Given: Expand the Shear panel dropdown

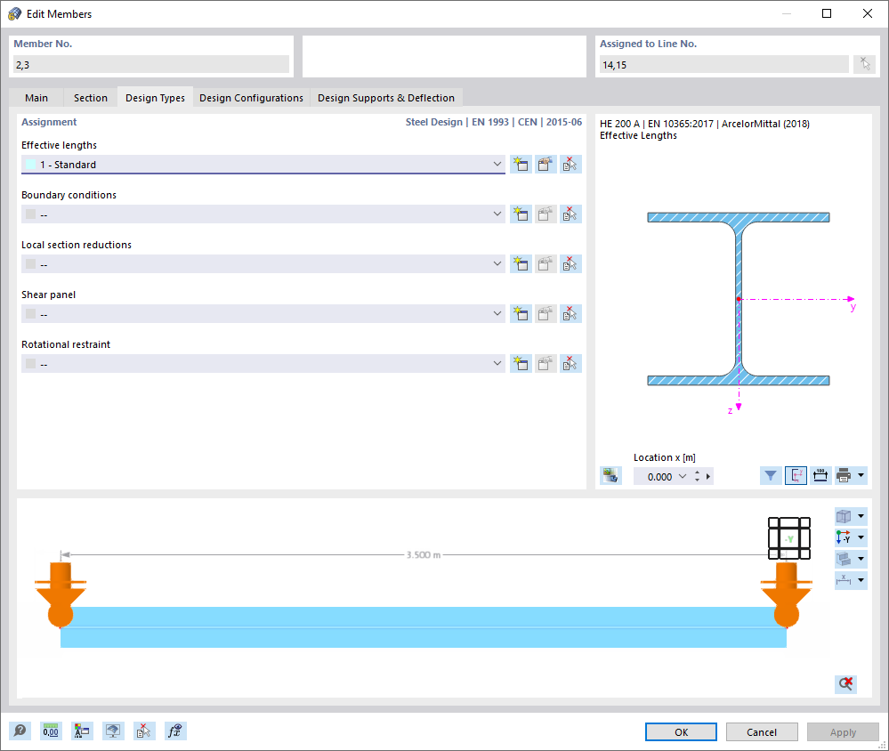Looking at the screenshot, I should tap(497, 314).
